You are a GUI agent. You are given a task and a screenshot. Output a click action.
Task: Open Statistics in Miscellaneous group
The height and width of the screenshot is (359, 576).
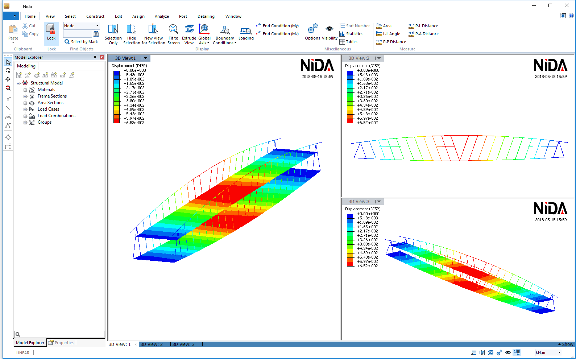click(351, 34)
